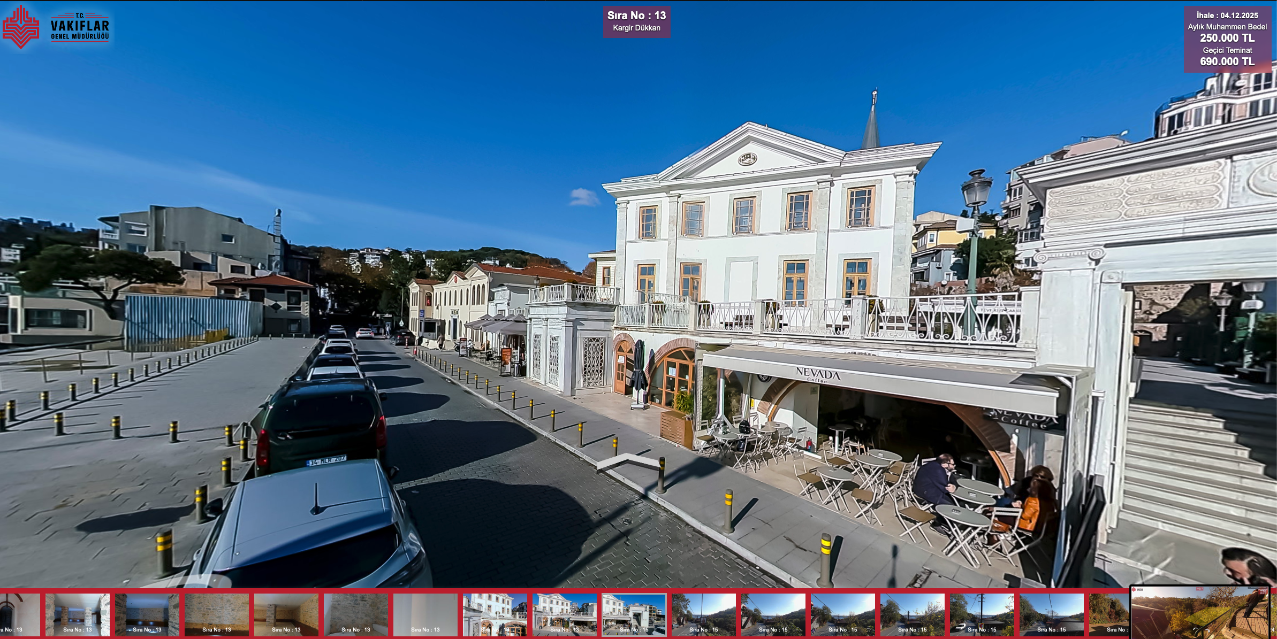Open the partial arched hallway thumbnail at strip start
Screen dimensions: 1277x639
point(19,614)
